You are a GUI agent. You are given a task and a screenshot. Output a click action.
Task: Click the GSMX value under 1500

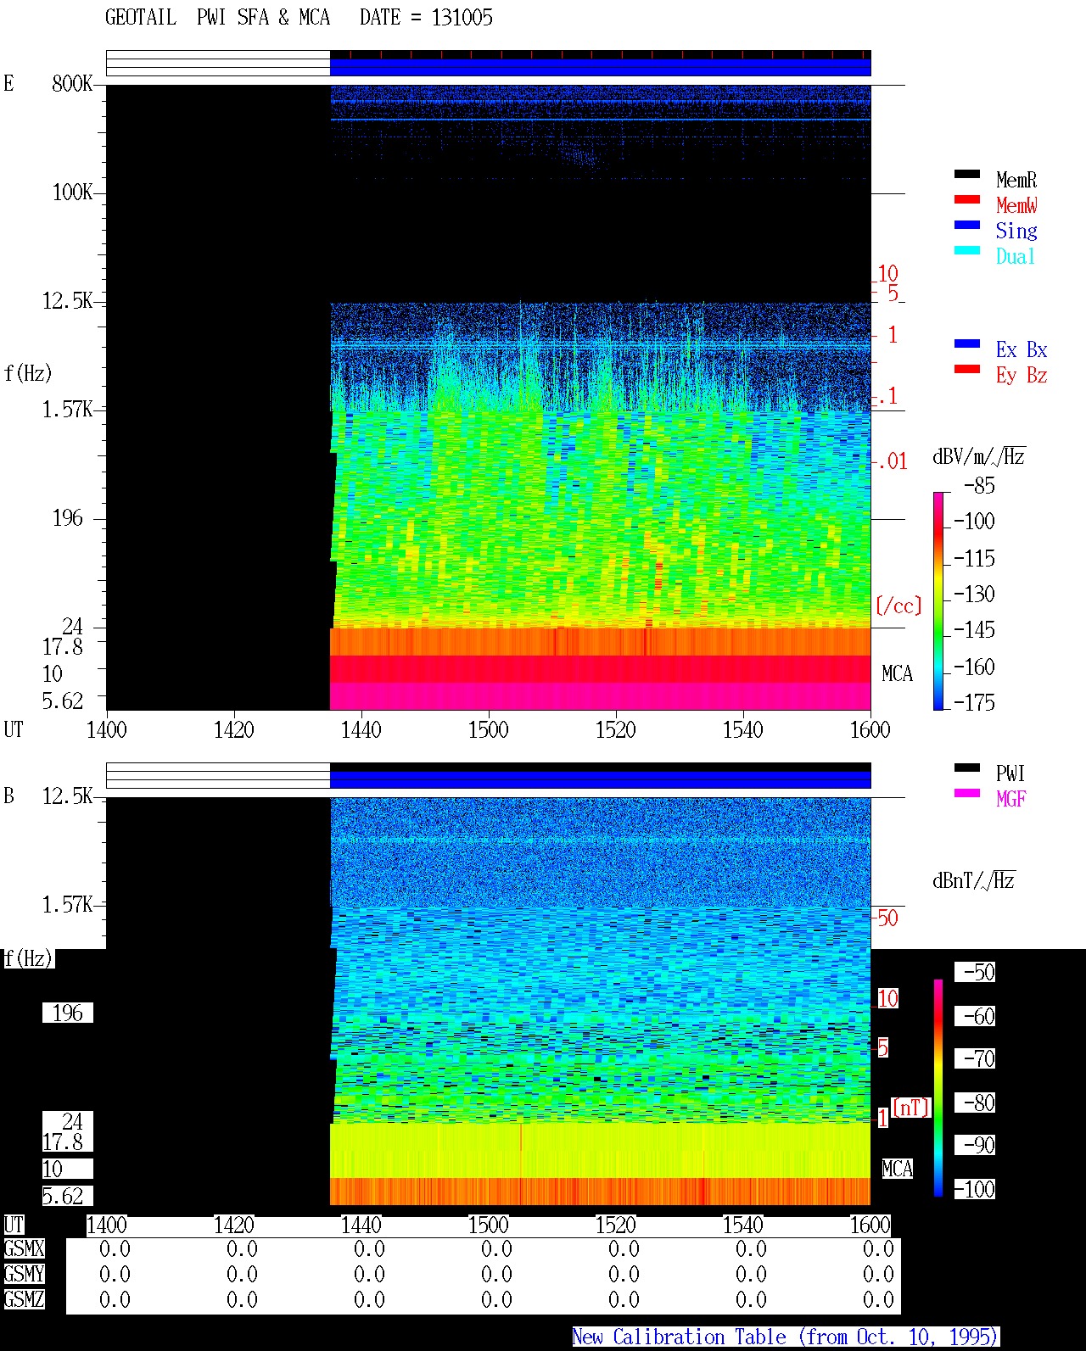[496, 1248]
